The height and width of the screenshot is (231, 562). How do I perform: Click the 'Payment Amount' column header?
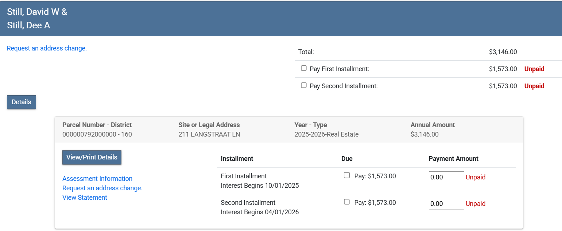[453, 159]
